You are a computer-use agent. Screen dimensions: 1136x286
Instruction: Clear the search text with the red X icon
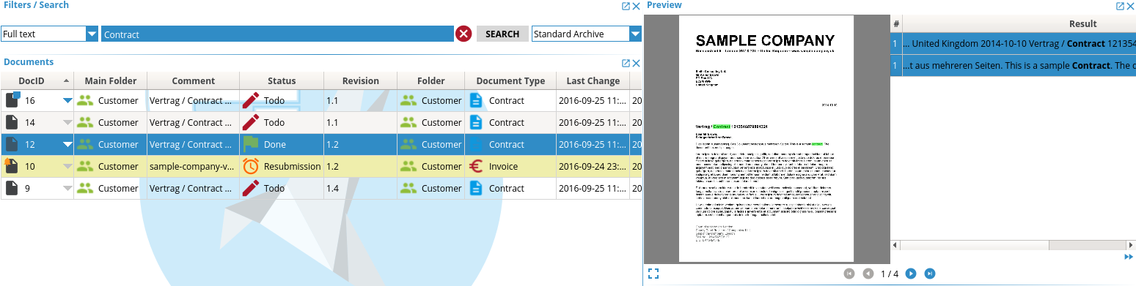pyautogui.click(x=463, y=34)
